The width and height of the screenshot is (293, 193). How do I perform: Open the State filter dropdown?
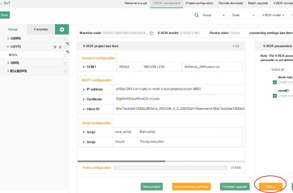pos(243,15)
